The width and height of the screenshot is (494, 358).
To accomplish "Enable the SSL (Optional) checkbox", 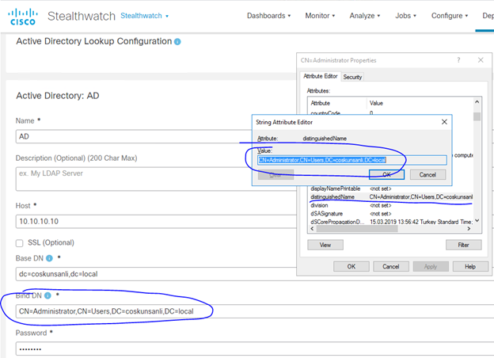I will 20,243.
